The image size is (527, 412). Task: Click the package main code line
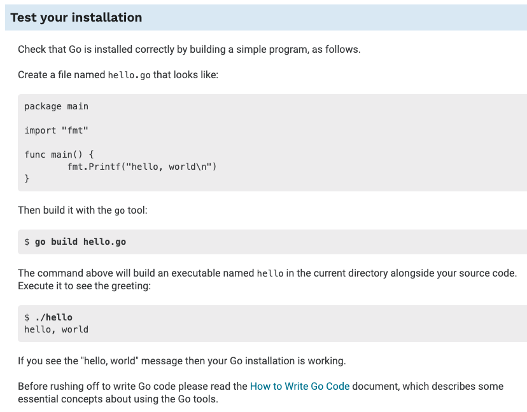click(x=56, y=106)
